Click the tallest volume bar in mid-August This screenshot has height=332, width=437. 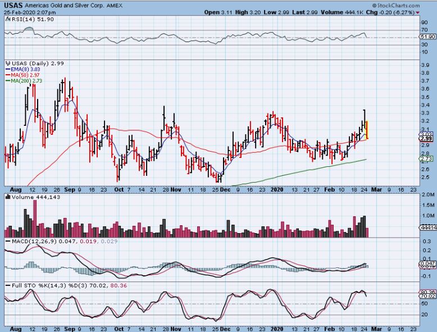tap(35, 219)
